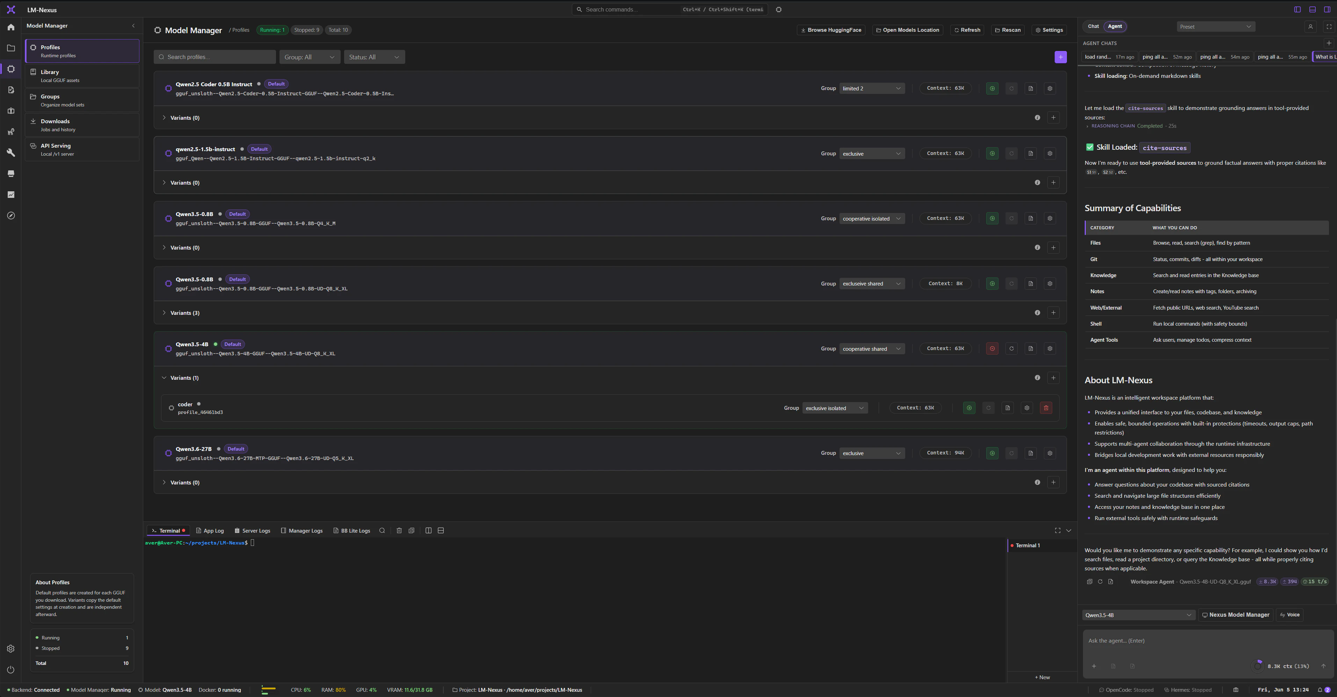This screenshot has width=1337, height=697.
Task: Click Browse HuggingFace button
Action: (x=831, y=30)
